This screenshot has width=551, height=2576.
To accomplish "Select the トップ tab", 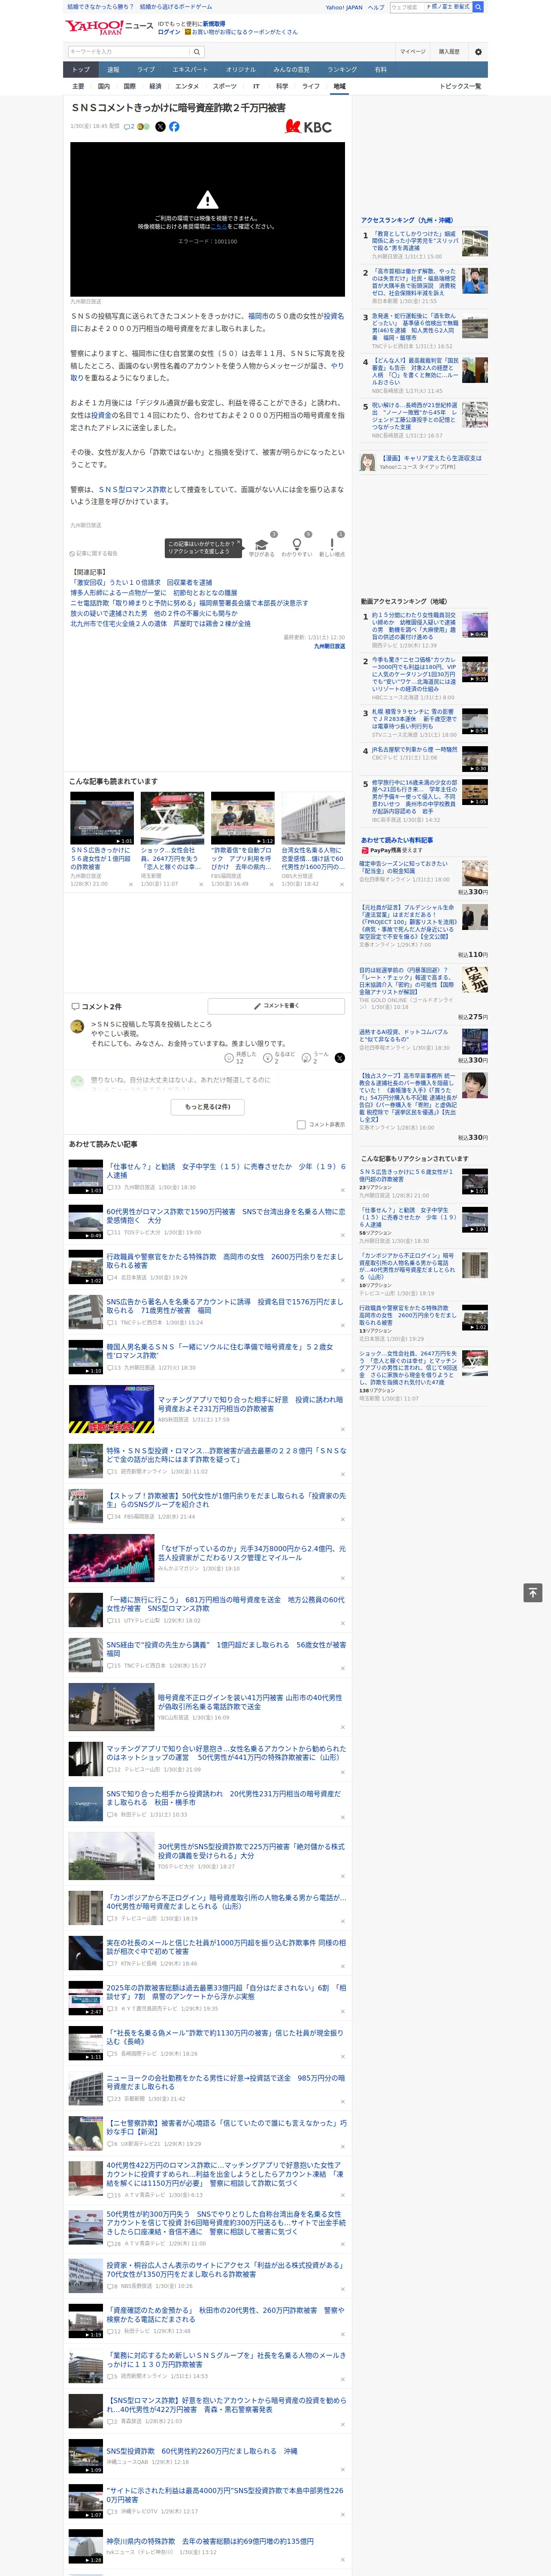I will click(81, 70).
